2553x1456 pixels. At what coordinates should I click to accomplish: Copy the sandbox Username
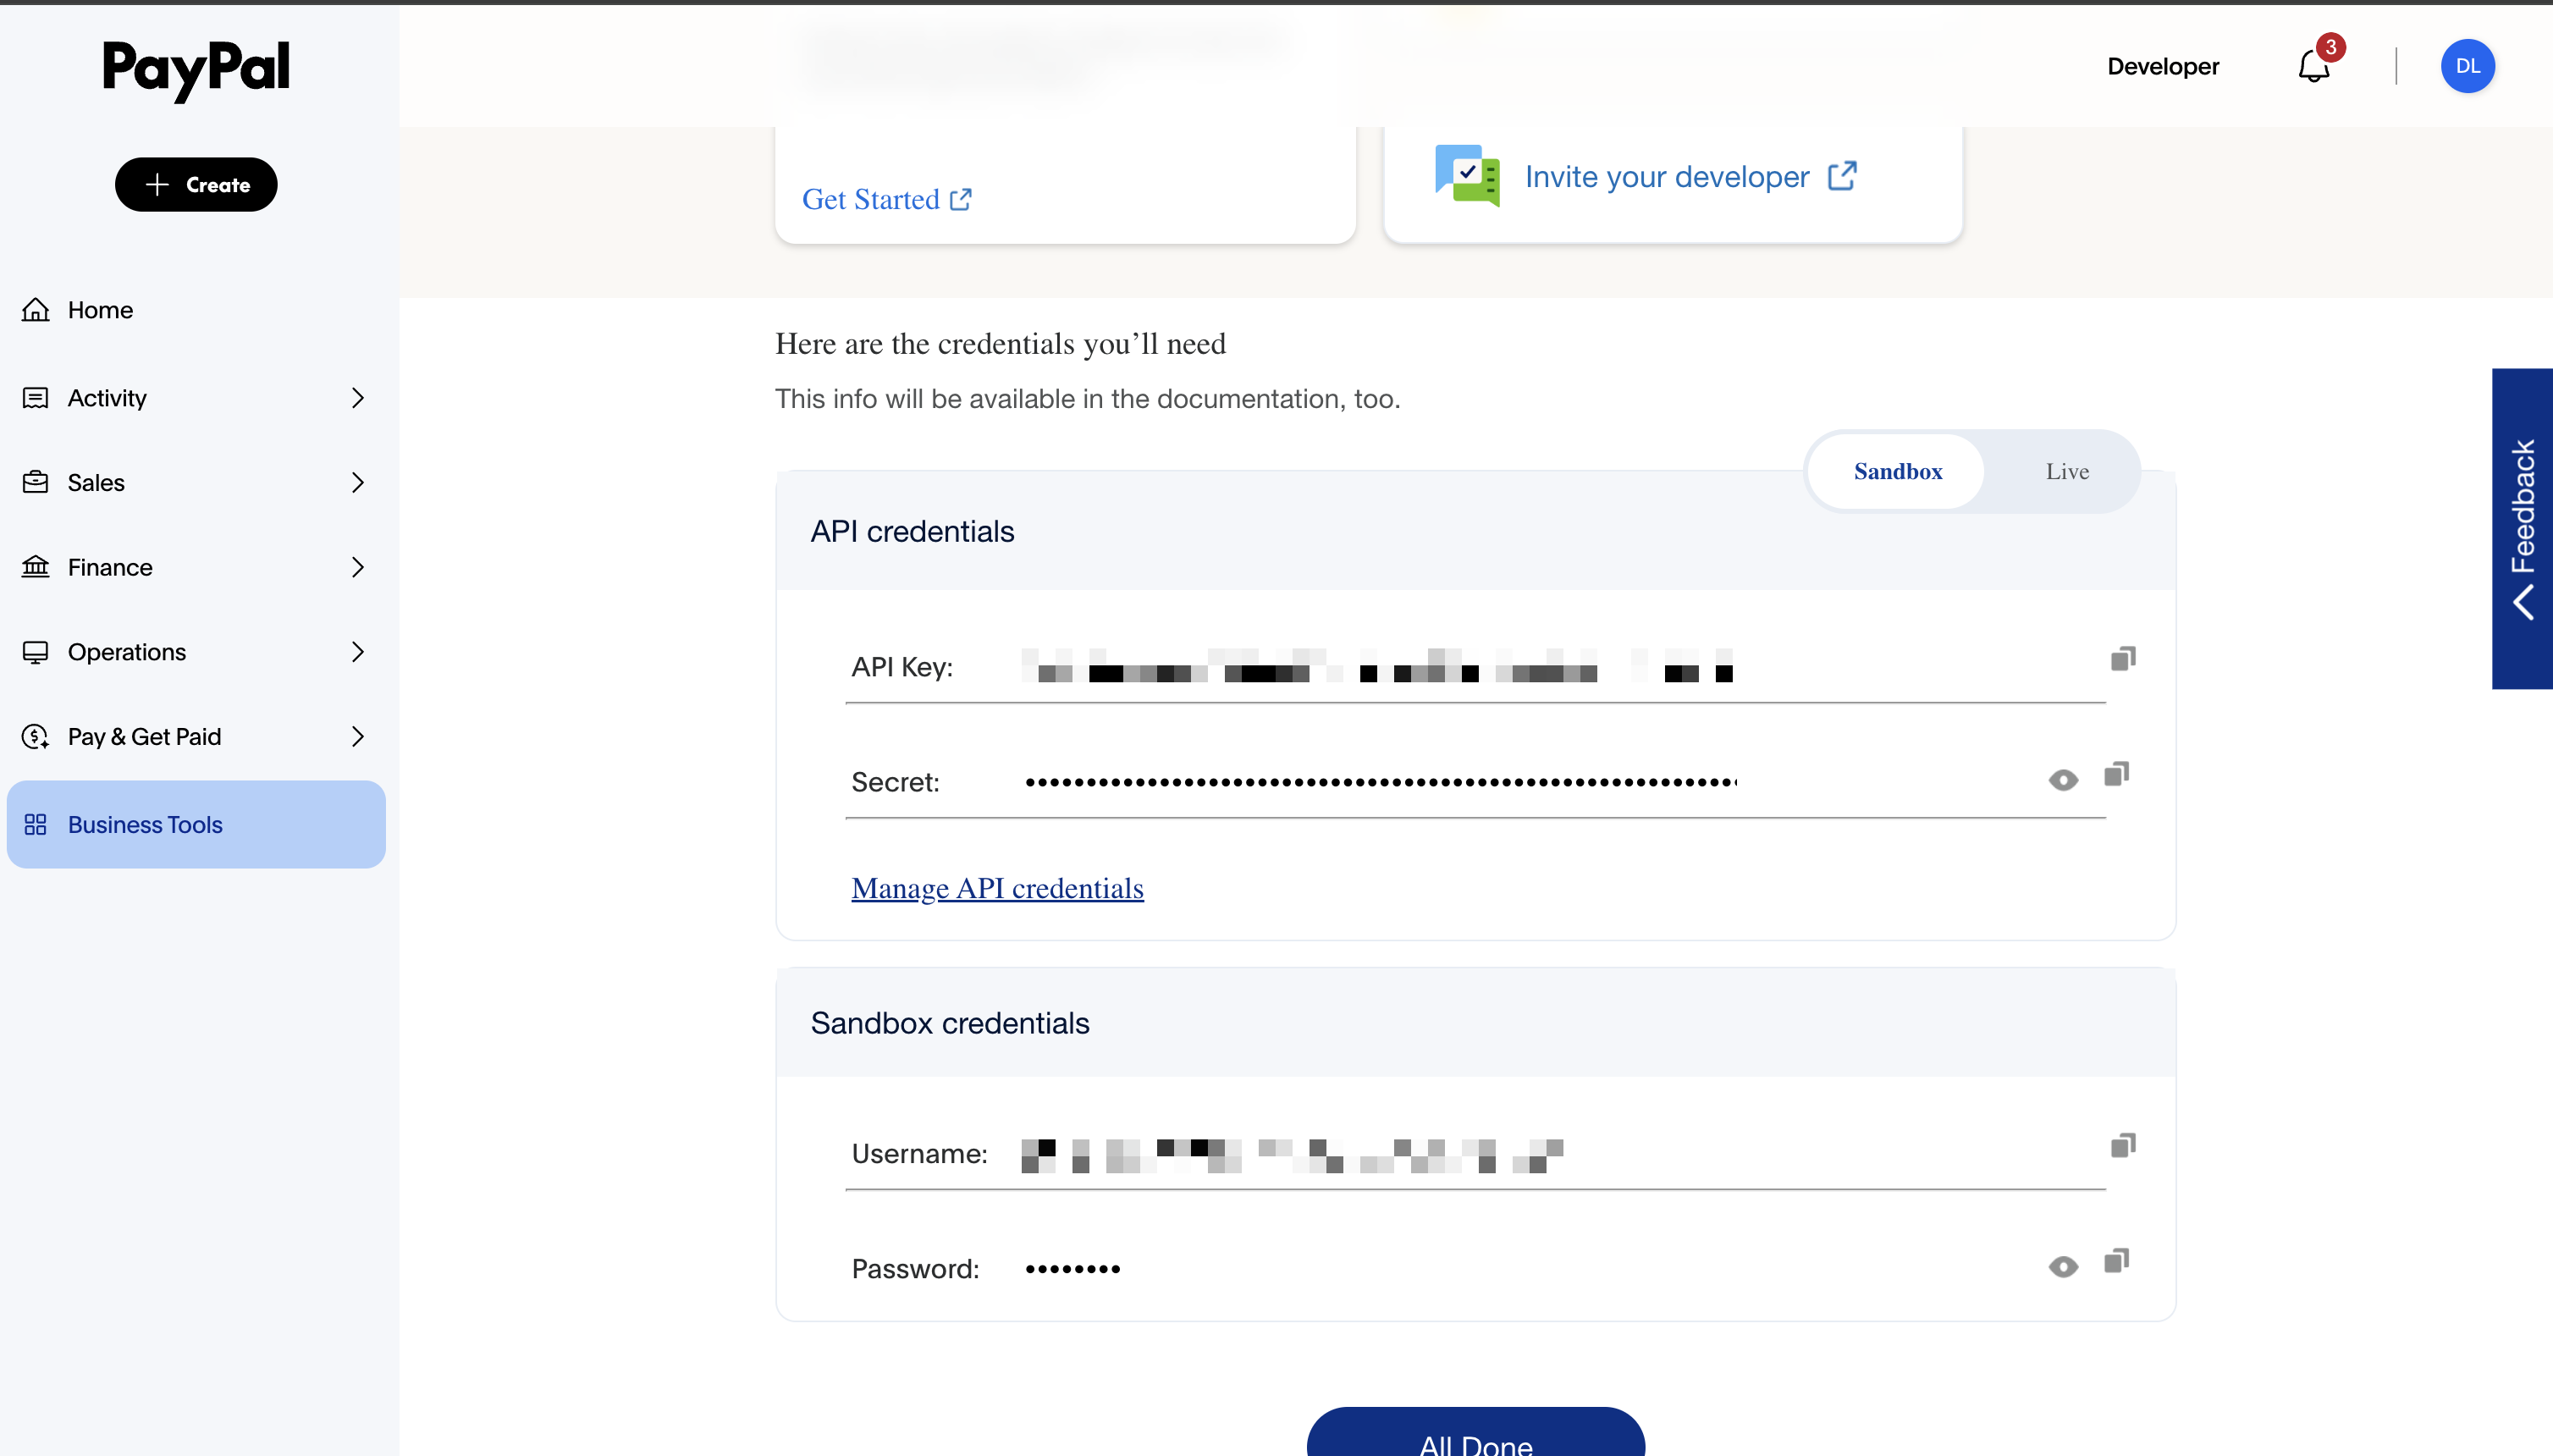click(2123, 1146)
